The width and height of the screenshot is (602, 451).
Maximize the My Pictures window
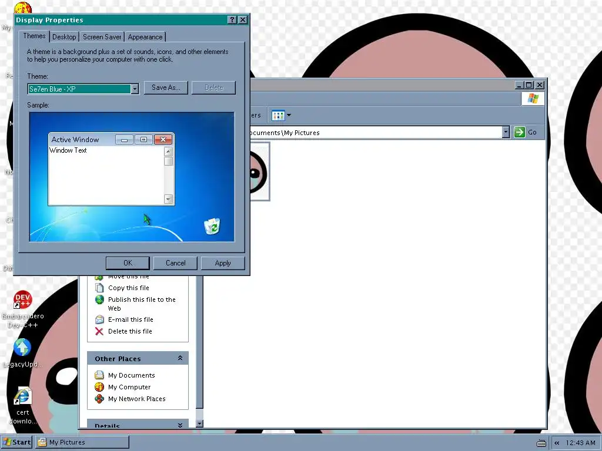coord(529,85)
